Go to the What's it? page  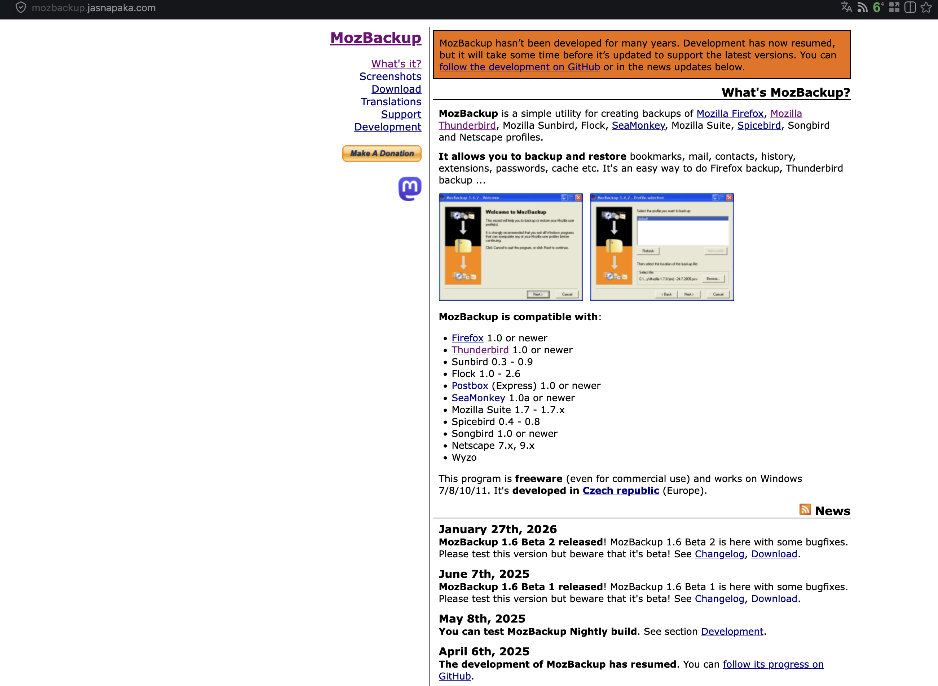(x=396, y=63)
